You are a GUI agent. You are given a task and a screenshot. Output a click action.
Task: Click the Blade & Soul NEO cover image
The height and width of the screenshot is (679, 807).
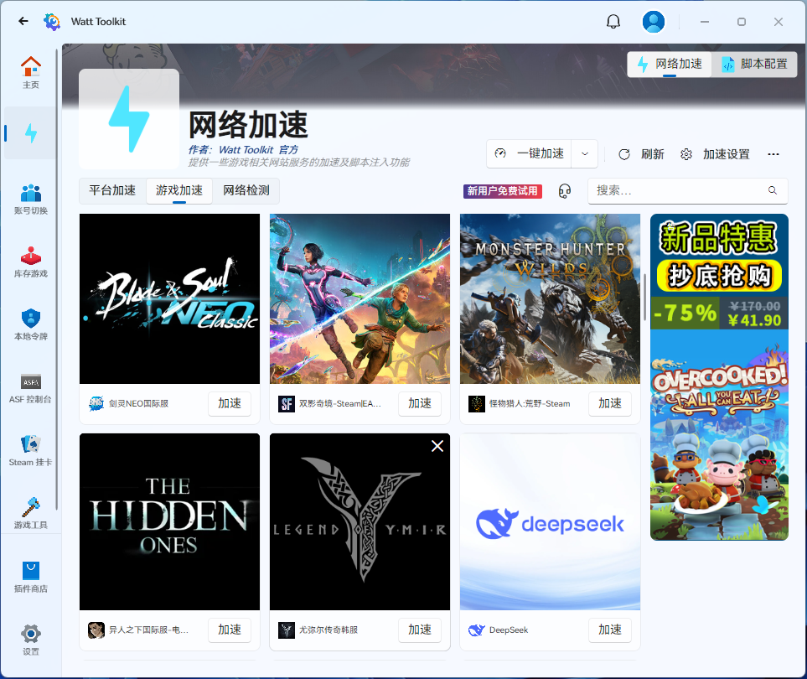[x=170, y=298]
